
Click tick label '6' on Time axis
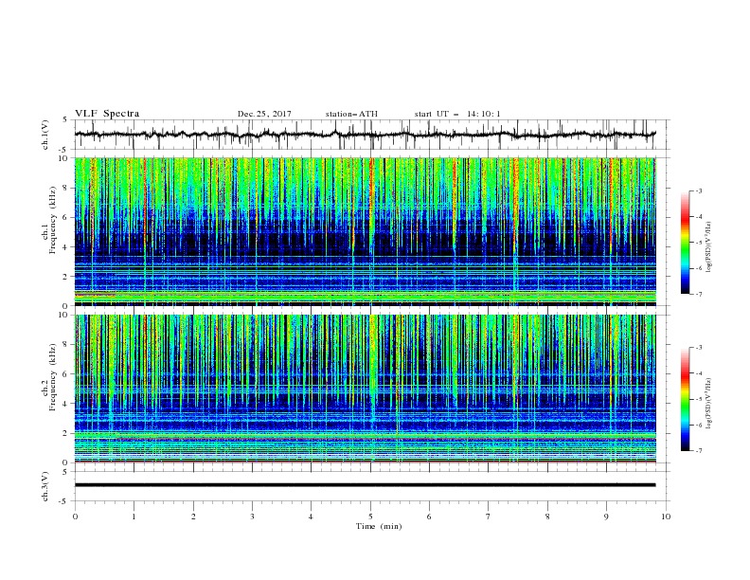[429, 517]
